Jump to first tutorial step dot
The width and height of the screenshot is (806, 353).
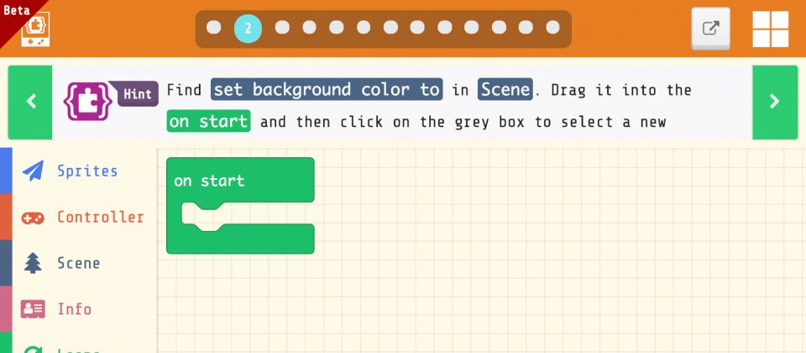(x=214, y=27)
